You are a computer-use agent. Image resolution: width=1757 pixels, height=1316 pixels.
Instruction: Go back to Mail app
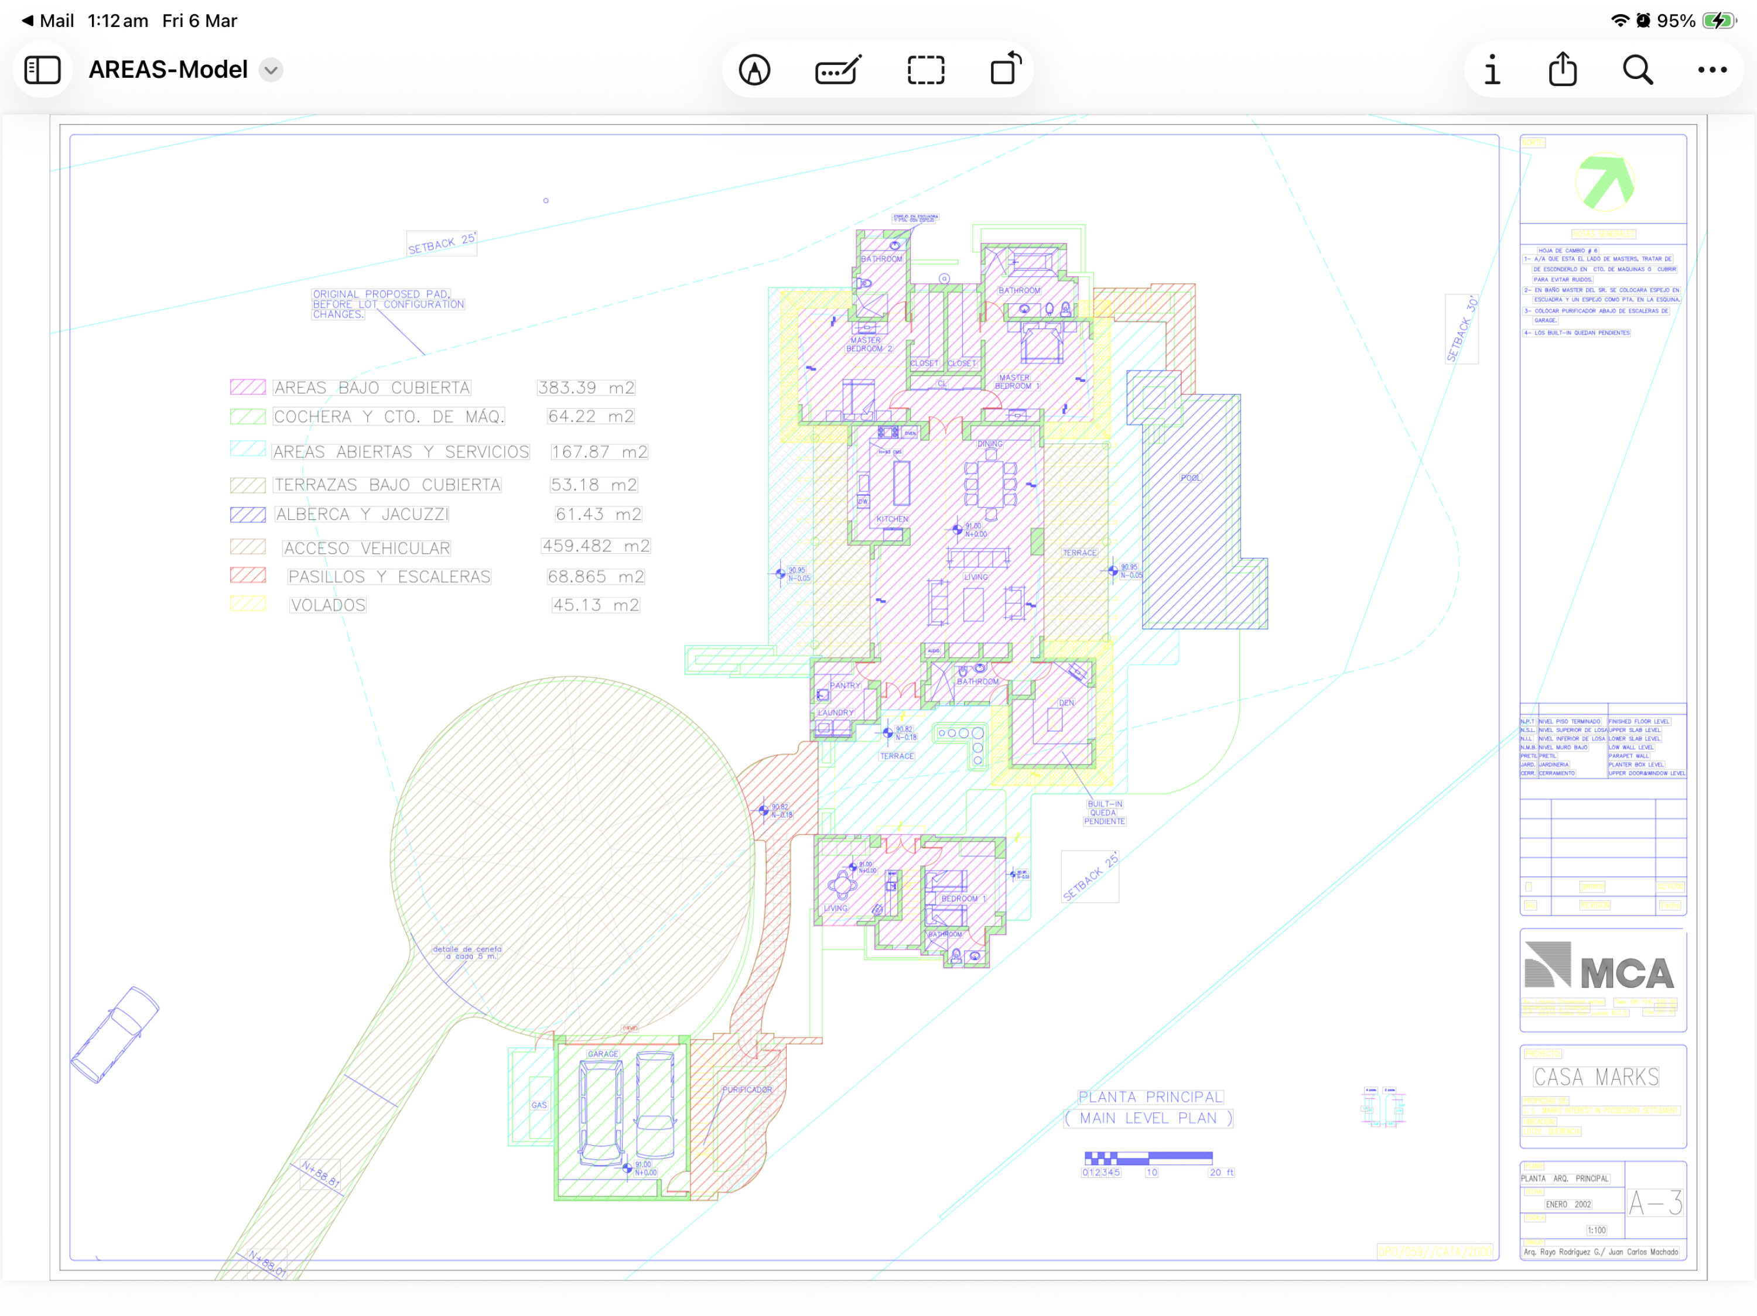click(x=47, y=20)
